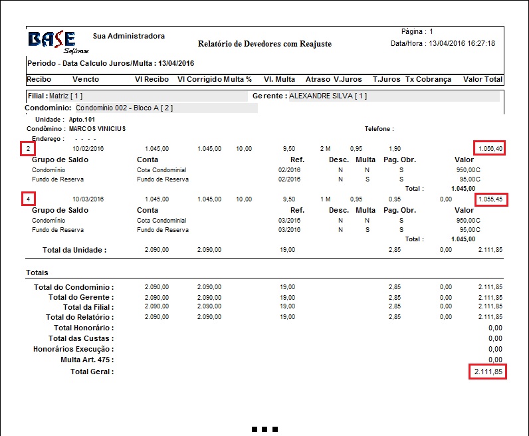The image size is (529, 436).
Task: Click the Total Geral amount 2.111,85
Action: pos(487,372)
